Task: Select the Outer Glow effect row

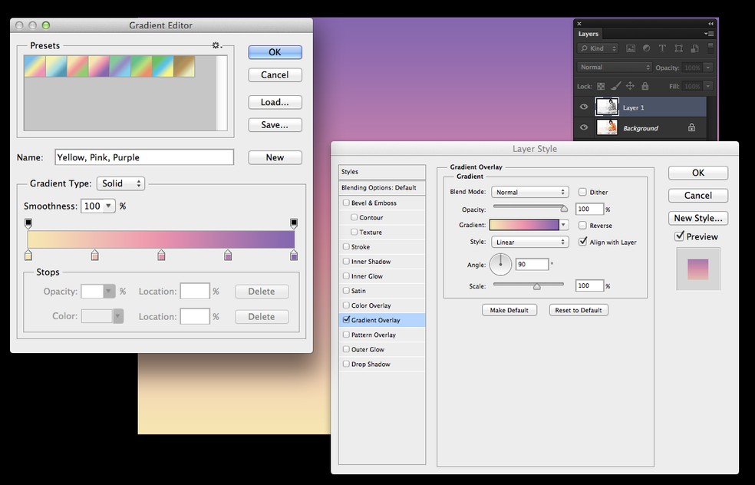Action: click(x=382, y=349)
